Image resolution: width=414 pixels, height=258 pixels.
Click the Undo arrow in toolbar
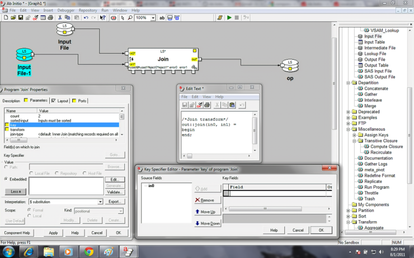tap(86, 18)
